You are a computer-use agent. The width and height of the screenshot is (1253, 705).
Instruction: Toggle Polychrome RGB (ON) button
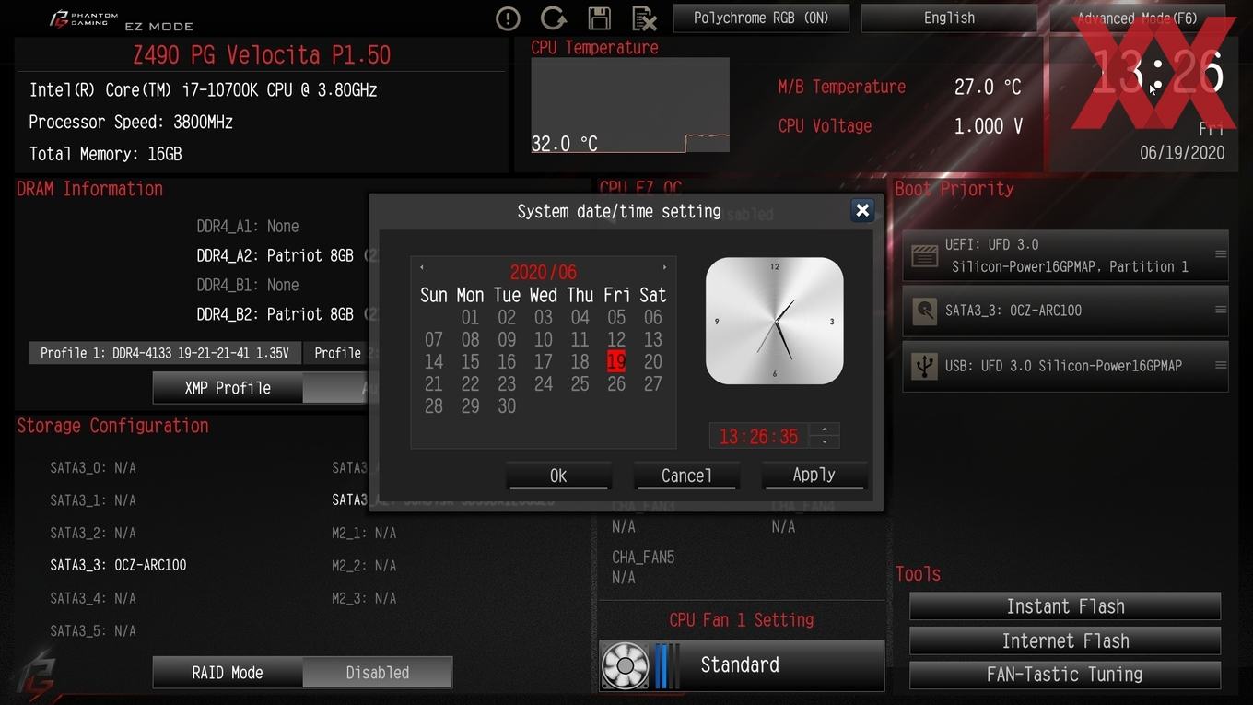[x=761, y=18]
